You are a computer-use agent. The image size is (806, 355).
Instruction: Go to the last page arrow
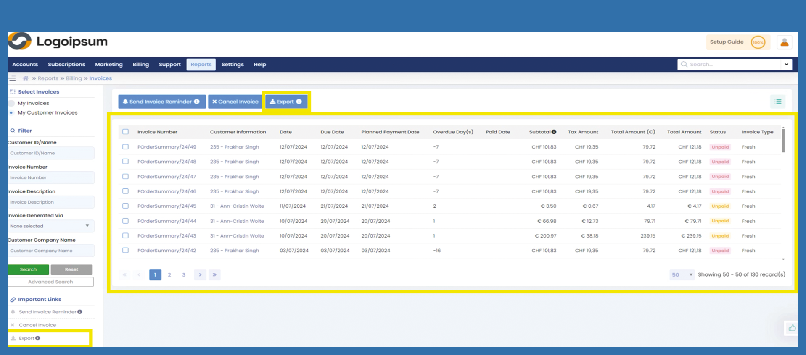coord(214,275)
